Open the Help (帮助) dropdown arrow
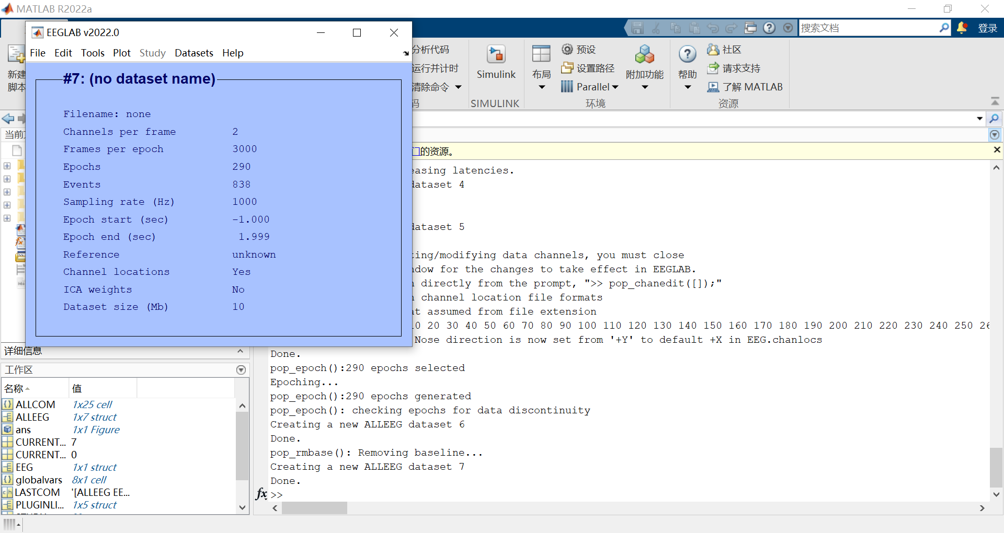 688,87
